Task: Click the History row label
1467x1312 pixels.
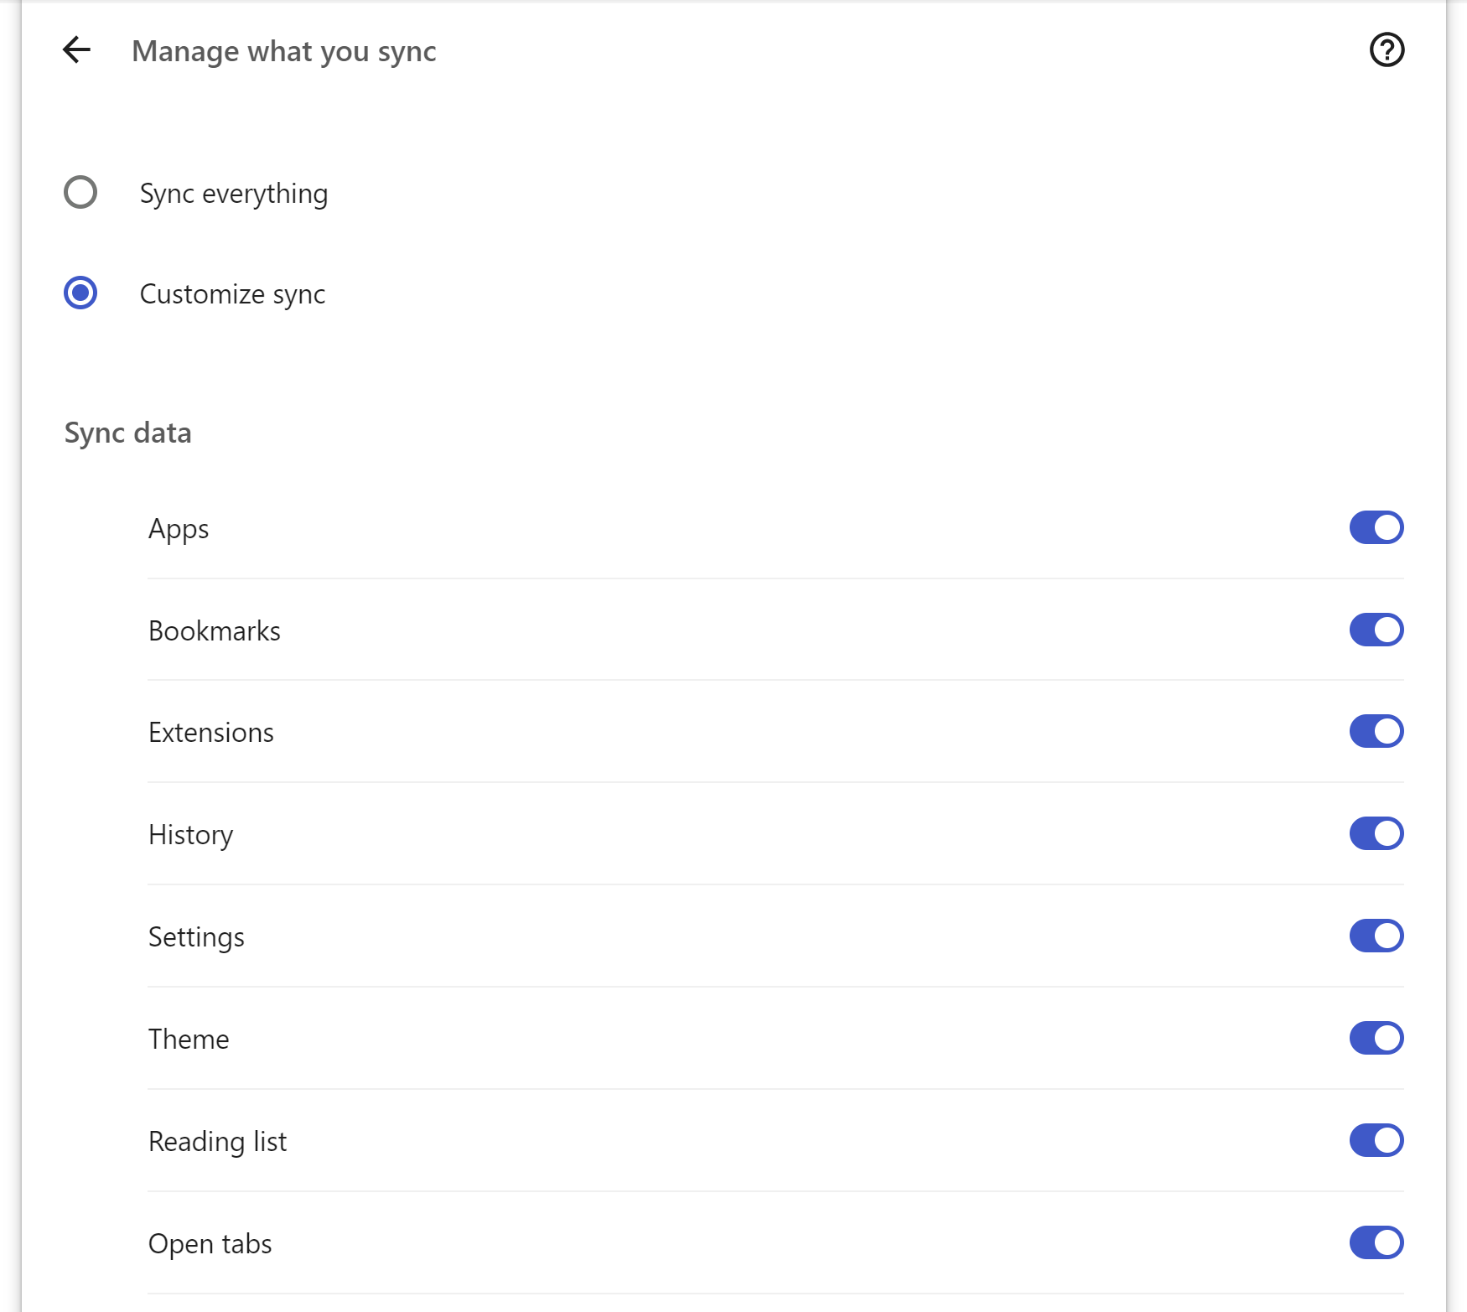Action: tap(190, 834)
